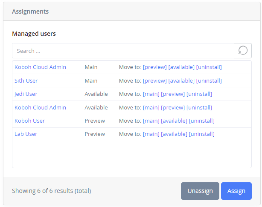
Task: Focus the managed users Search field
Action: pyautogui.click(x=123, y=51)
